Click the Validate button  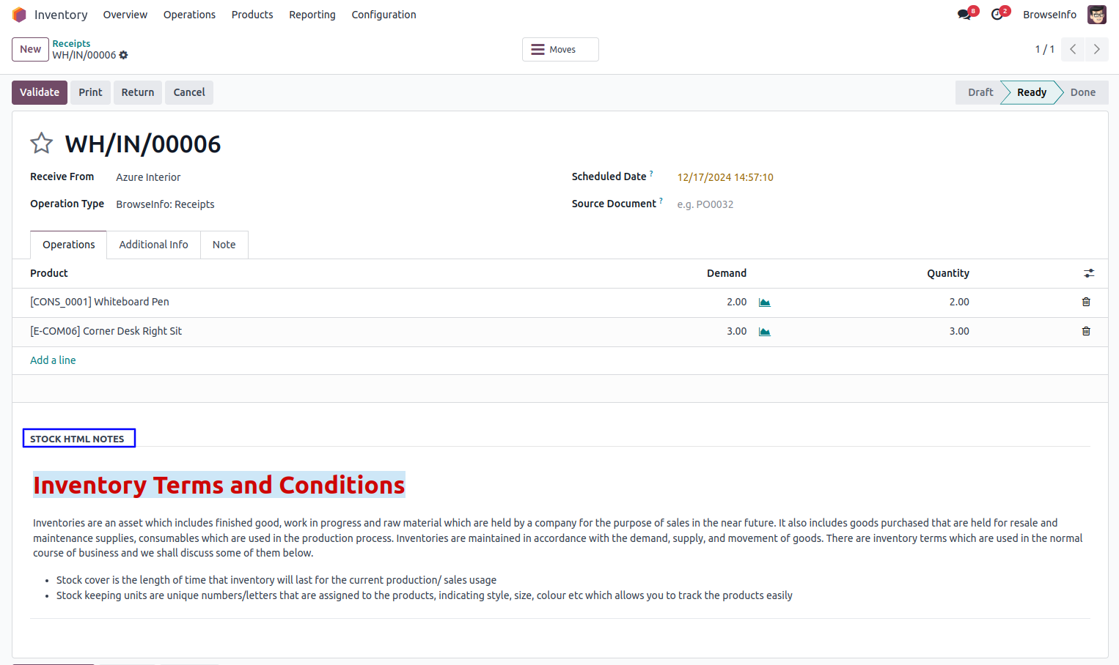click(x=40, y=92)
